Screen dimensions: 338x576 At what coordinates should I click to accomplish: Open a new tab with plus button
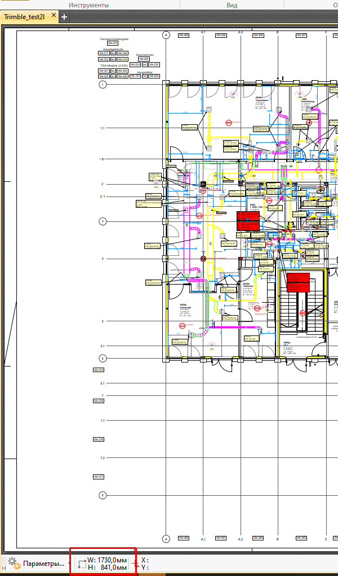coord(64,17)
